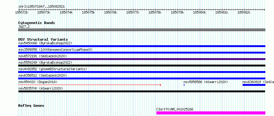Open the Cytogenetic Bands track heading

(x=37, y=23)
